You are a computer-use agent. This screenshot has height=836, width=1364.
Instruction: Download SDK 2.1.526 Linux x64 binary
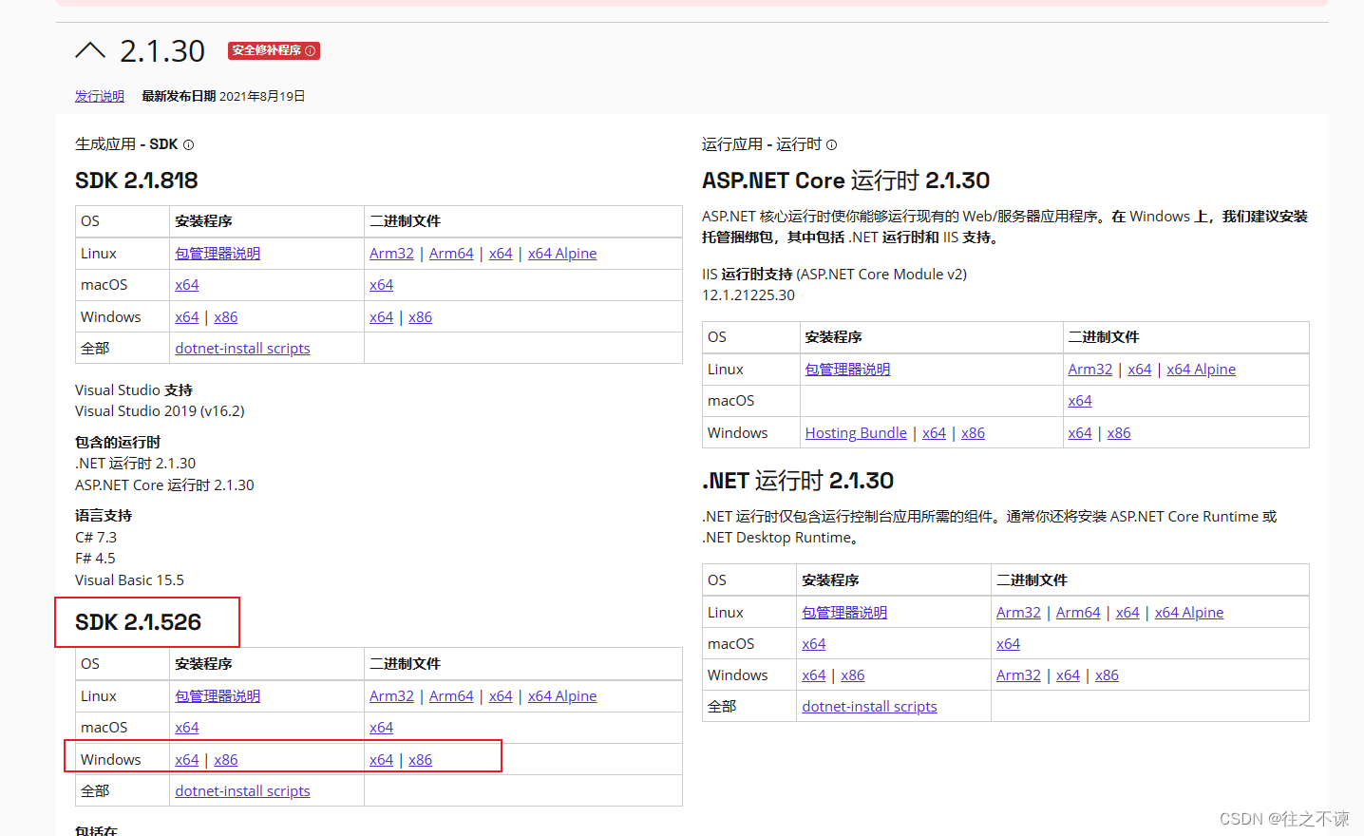tap(501, 696)
